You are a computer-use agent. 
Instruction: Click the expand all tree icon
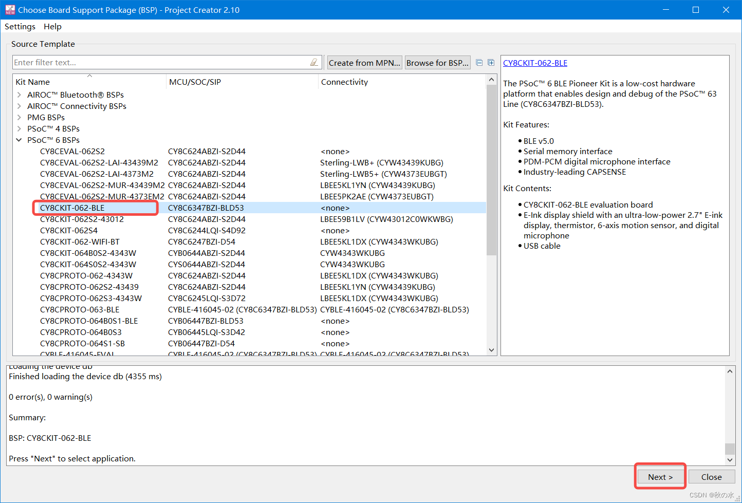(x=491, y=63)
